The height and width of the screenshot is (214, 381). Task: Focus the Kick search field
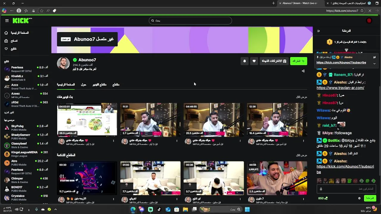[190, 21]
